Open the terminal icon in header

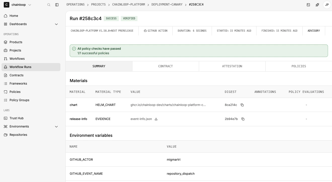point(308,5)
